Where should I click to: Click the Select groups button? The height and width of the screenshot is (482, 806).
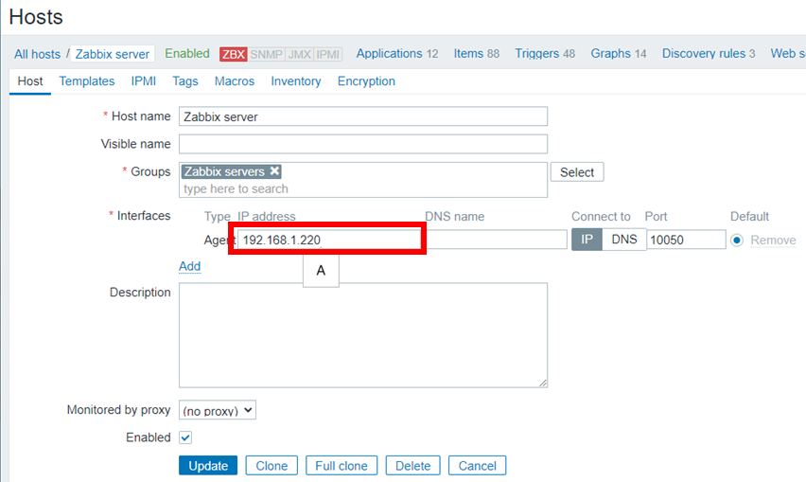(577, 172)
